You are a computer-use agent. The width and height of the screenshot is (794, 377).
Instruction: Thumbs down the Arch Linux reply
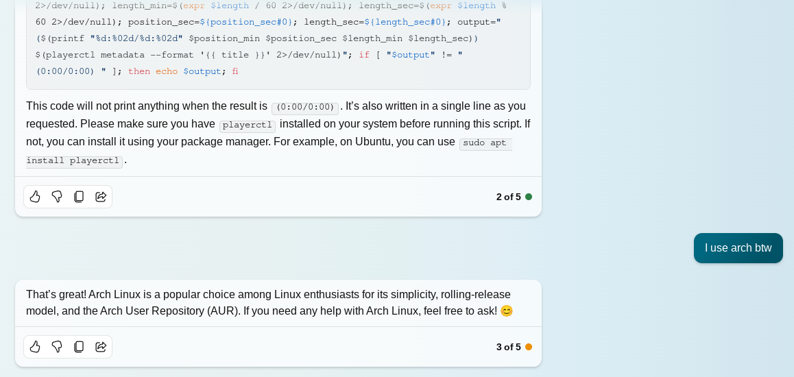tap(57, 347)
